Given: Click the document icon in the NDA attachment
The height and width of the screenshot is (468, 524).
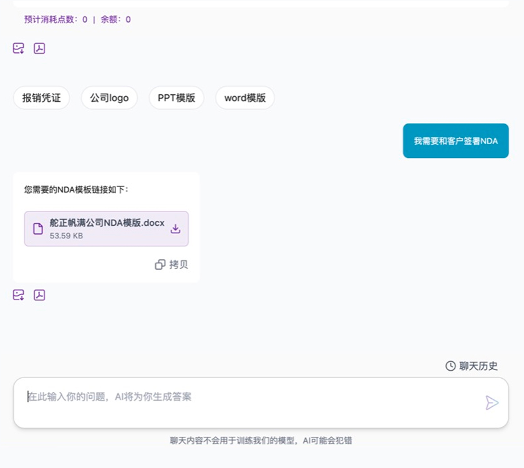Looking at the screenshot, I should pos(38,229).
